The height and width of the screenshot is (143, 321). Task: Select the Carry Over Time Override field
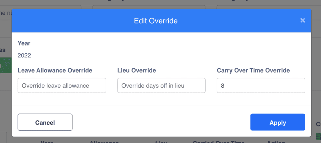[x=261, y=85]
